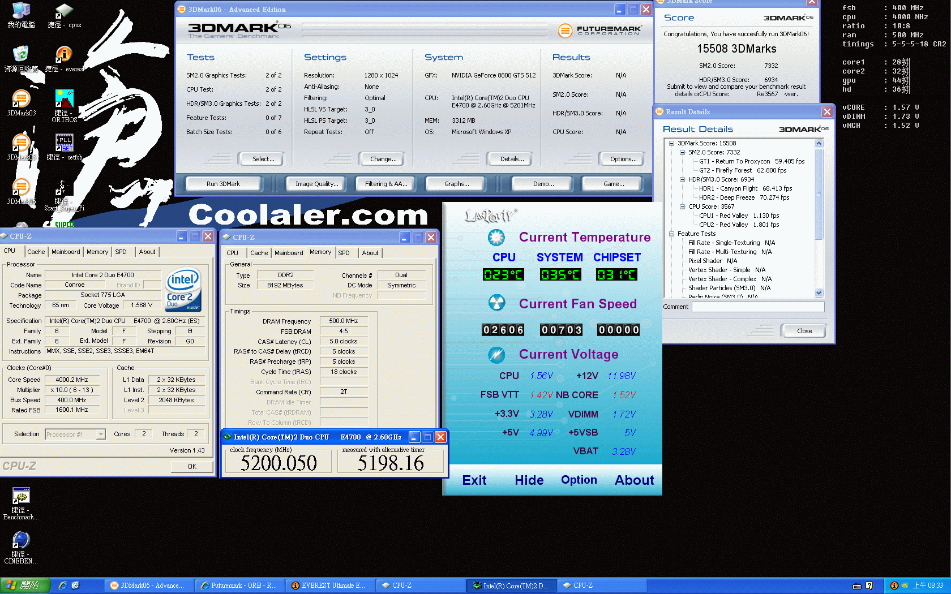This screenshot has width=951, height=594.
Task: Launch 3DMark03 from the desktop
Action: pyautogui.click(x=21, y=103)
